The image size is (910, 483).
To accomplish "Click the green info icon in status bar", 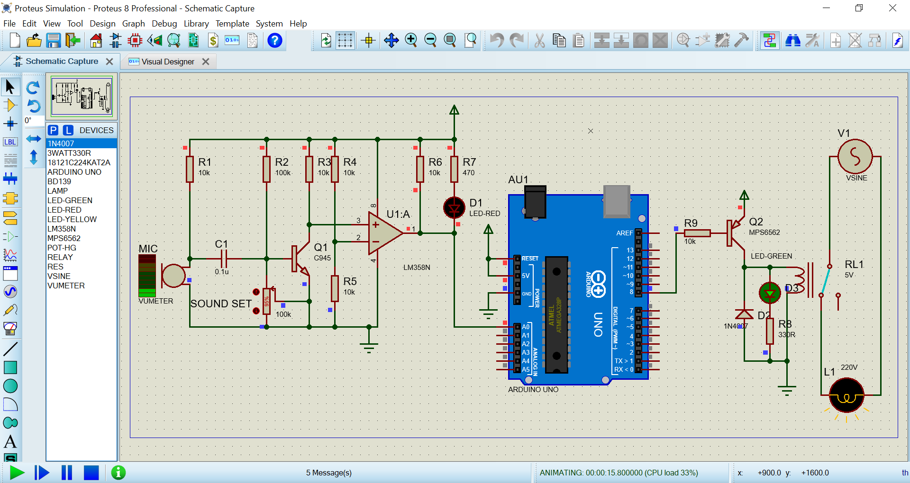I will pos(118,473).
